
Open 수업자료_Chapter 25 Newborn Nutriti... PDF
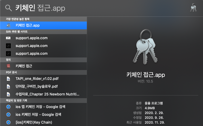tap(44, 94)
